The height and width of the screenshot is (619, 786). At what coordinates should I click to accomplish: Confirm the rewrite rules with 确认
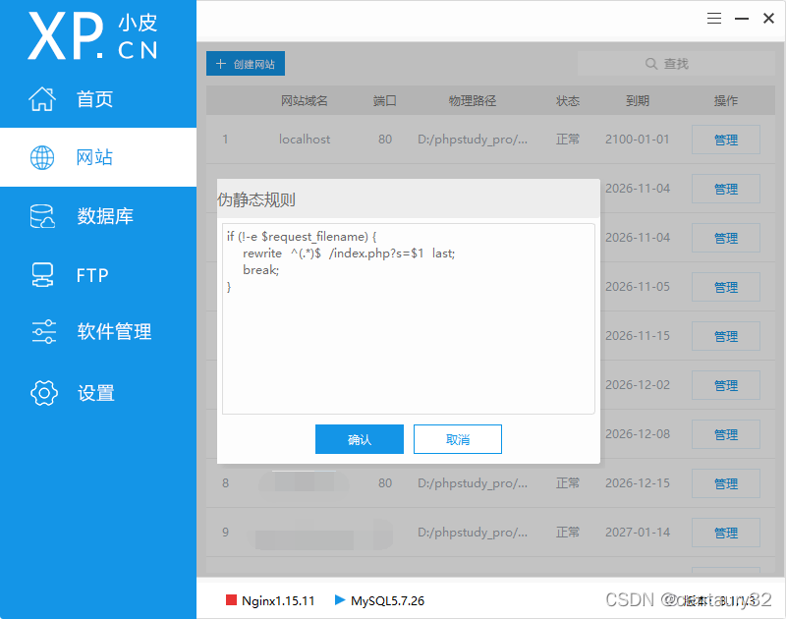pos(360,439)
